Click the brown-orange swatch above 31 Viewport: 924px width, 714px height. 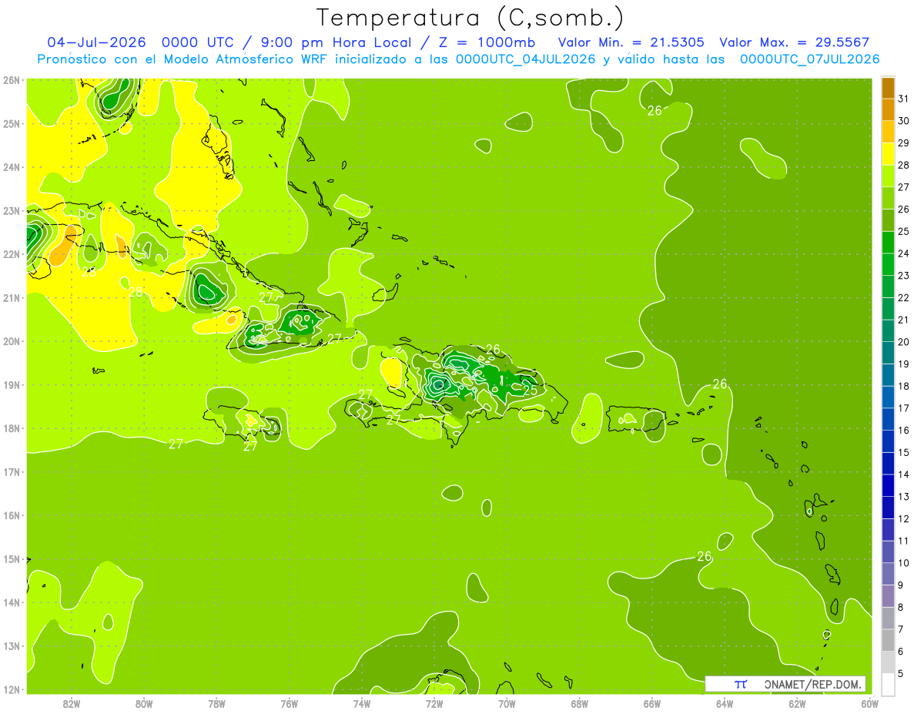[888, 88]
